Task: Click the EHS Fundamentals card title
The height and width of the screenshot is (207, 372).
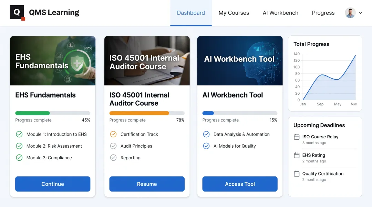Action: [x=45, y=95]
